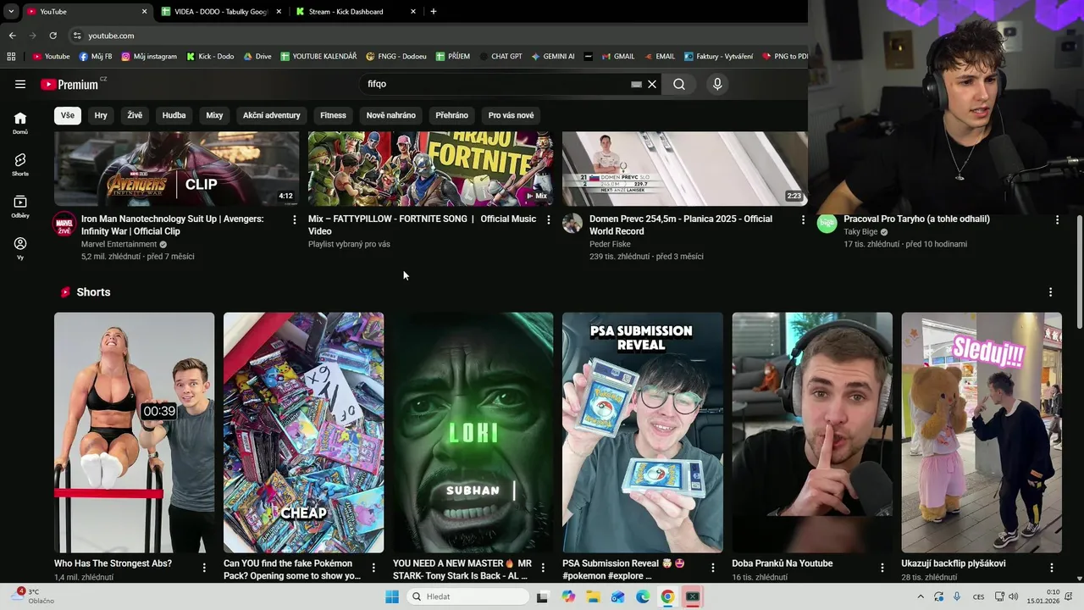This screenshot has height=610, width=1084.
Task: Open options menu for Pracoval Pro Taryho video
Action: tap(1057, 219)
